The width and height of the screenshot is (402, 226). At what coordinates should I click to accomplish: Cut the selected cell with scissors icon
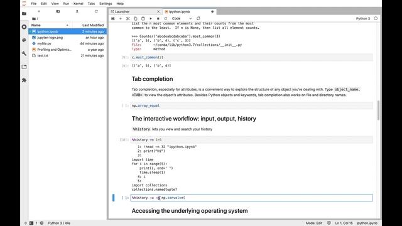coord(128,18)
